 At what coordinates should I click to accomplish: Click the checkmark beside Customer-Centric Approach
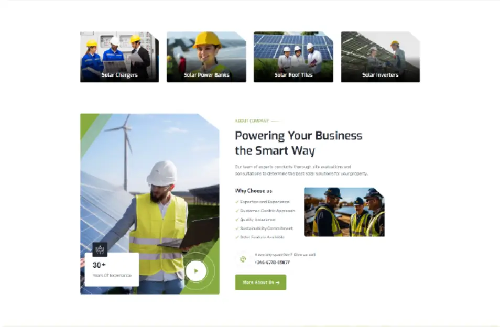237,211
